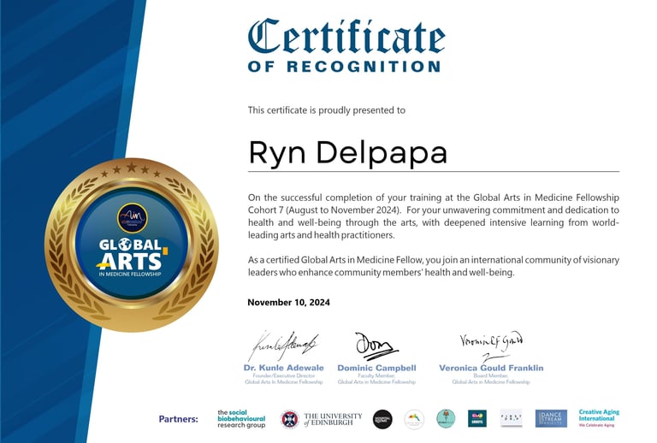
Task: Click the "Founder/Executive Director" title
Action: 284,375
